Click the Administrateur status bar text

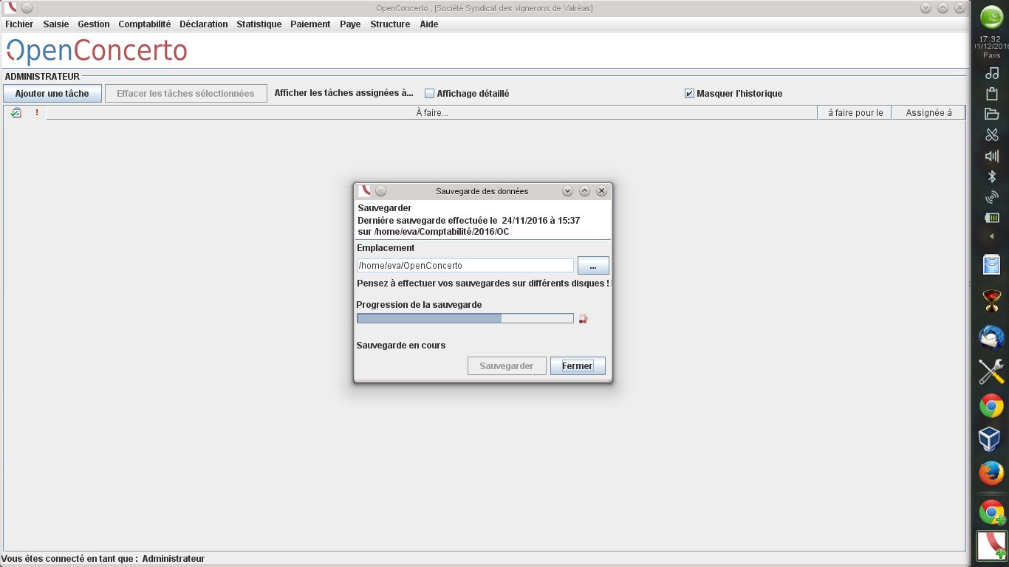(x=174, y=559)
